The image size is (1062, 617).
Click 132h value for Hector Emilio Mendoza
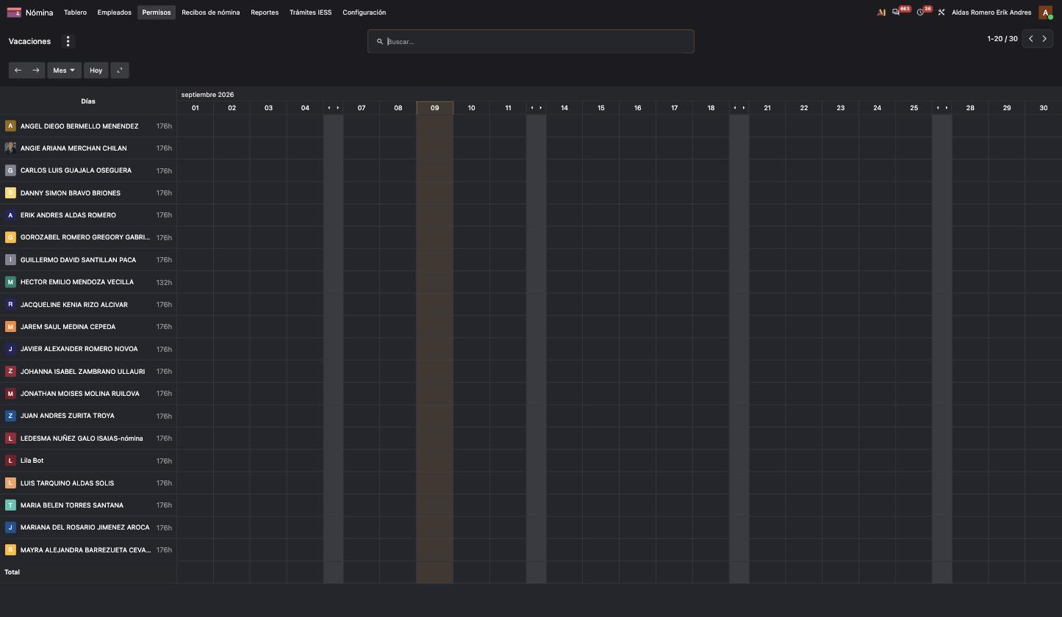point(164,282)
